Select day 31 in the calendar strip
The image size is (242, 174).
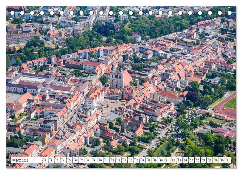coord(228,160)
